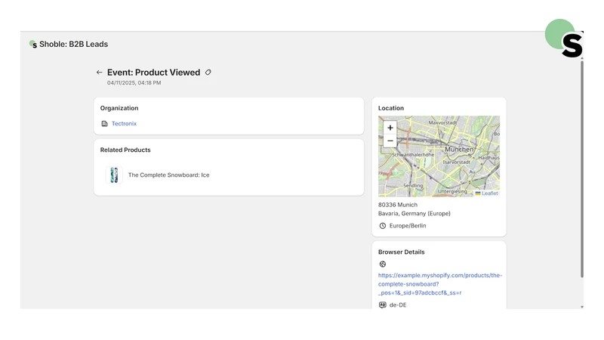
Task: Click the Shoble logo in the header
Action: pos(33,44)
